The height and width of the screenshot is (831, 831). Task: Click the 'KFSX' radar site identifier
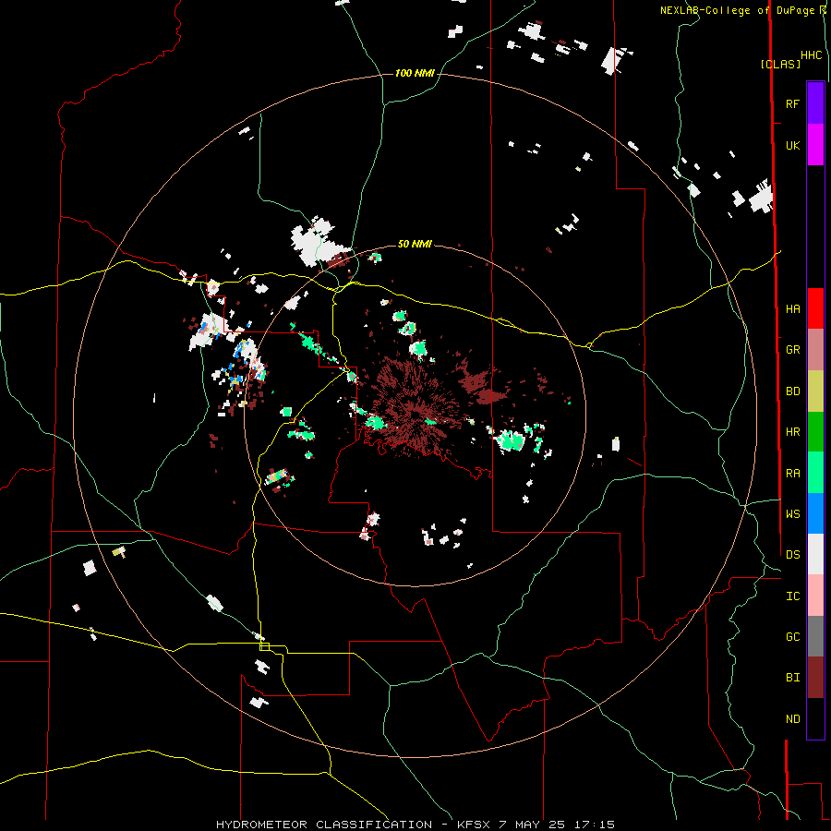pyautogui.click(x=474, y=825)
